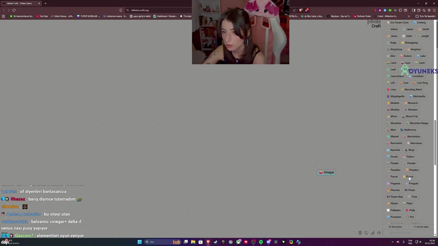Pick the Japan element
Viewport: 438px width, 246px height.
(x=408, y=29)
